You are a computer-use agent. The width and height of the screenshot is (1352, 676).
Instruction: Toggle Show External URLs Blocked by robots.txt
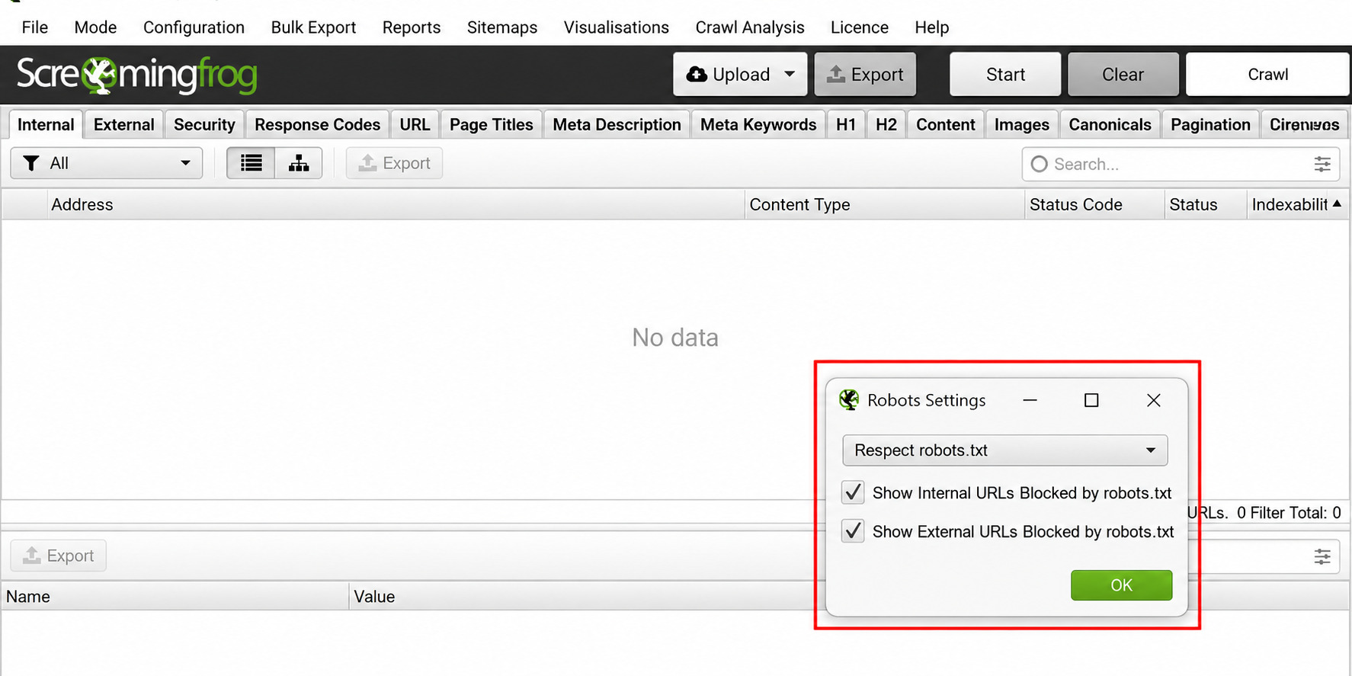coord(853,530)
